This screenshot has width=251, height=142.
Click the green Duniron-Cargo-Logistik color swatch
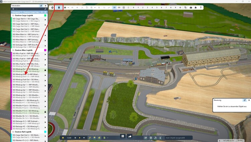(45, 15)
